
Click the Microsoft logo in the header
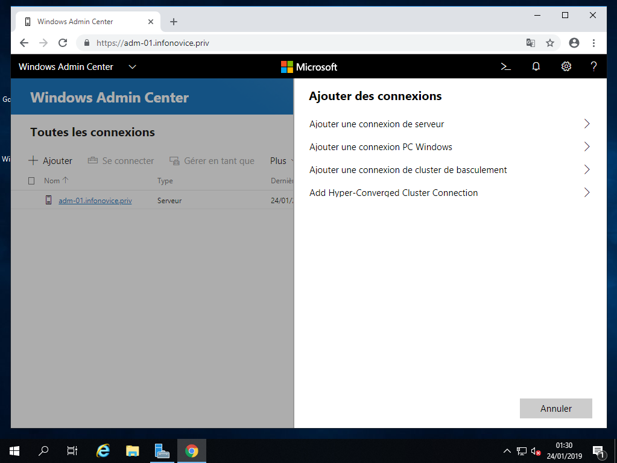coord(309,67)
